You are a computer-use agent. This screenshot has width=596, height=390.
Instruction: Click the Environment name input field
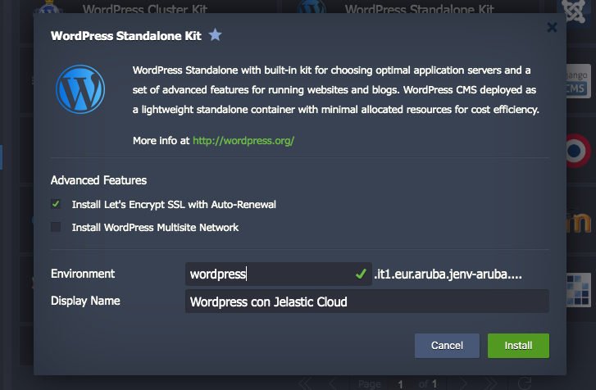pos(278,274)
